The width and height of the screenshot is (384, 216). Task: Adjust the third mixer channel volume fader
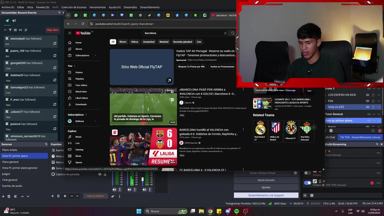(142, 179)
